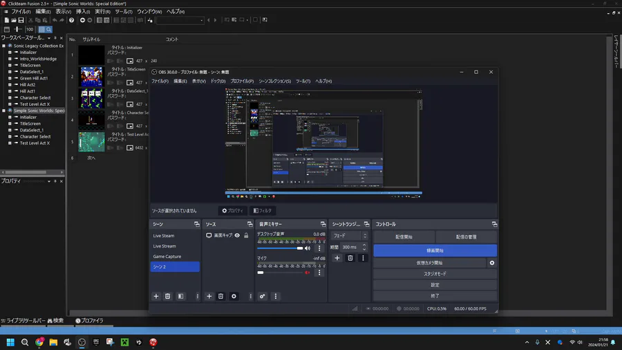This screenshot has width=622, height=350.
Task: Open the workspace toolbar panel dropdown arrow
Action: tap(49, 38)
